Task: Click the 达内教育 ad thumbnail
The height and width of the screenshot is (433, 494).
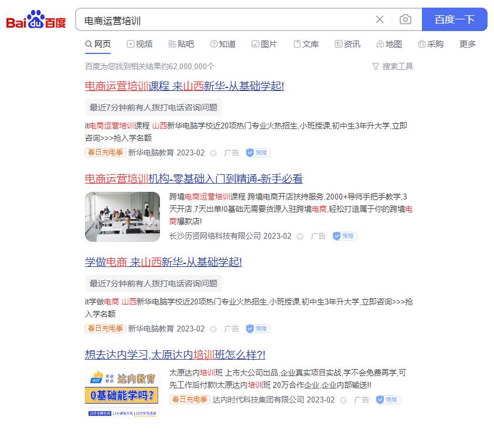Action: 122,390
